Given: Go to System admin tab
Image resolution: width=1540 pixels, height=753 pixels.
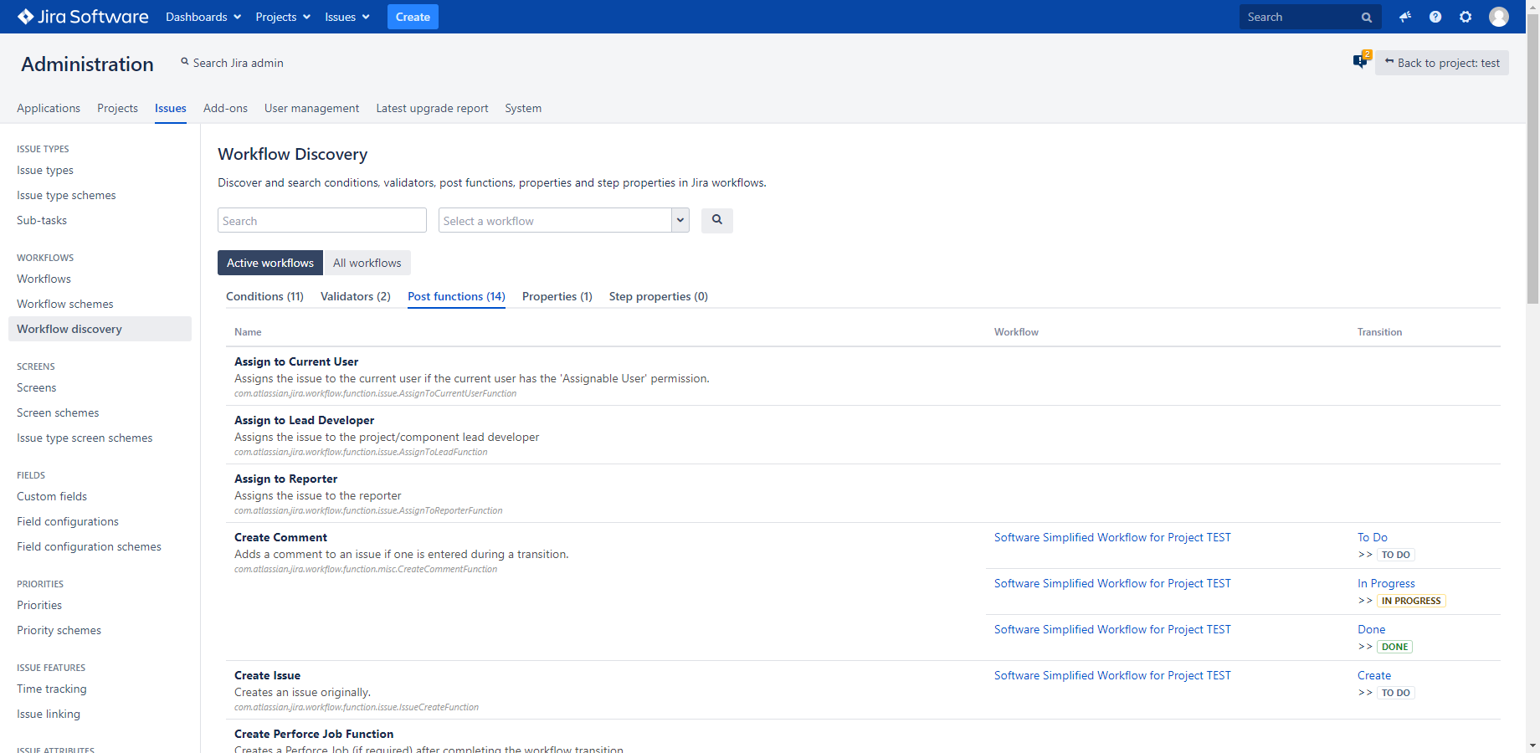Looking at the screenshot, I should coord(523,108).
